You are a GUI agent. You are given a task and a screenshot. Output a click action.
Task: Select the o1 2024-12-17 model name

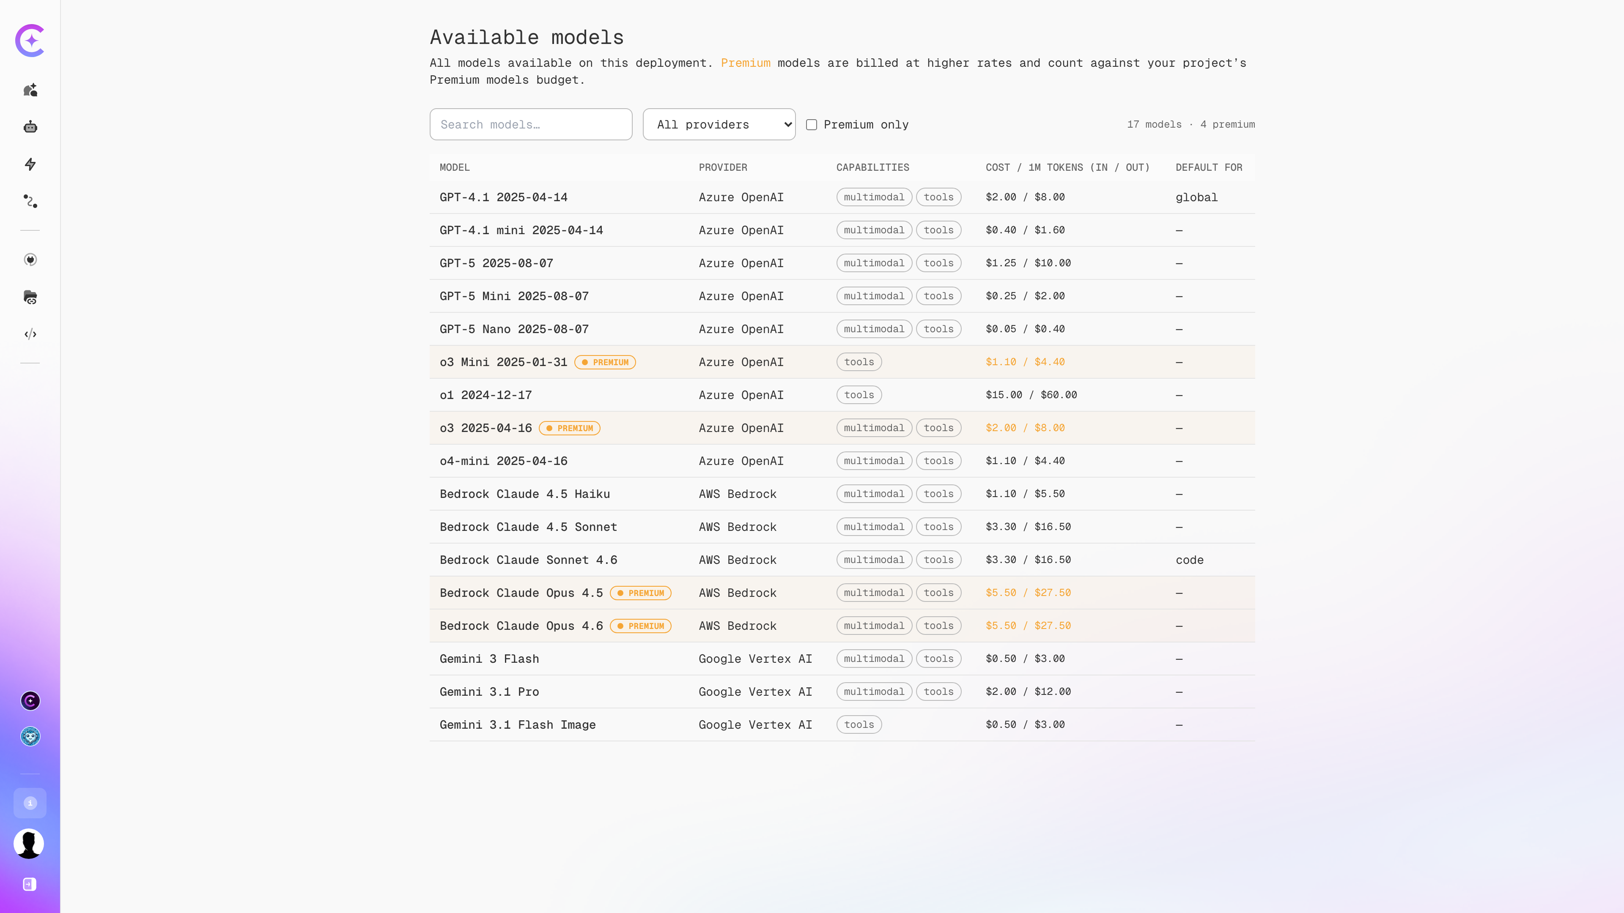click(x=486, y=395)
